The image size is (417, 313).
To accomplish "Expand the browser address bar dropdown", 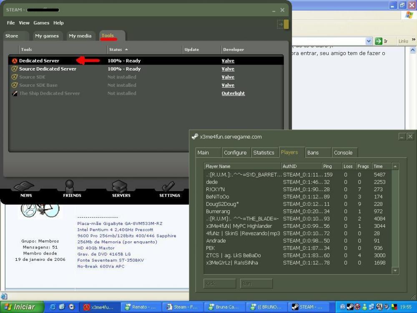I will click(369, 41).
